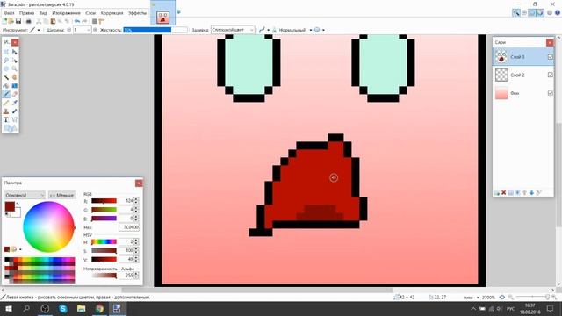Select the Recolor tool
The height and width of the screenshot is (316, 562).
[x=15, y=111]
